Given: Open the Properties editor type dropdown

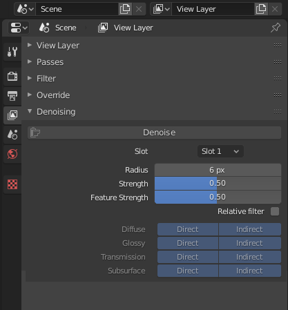Looking at the screenshot, I should point(19,28).
